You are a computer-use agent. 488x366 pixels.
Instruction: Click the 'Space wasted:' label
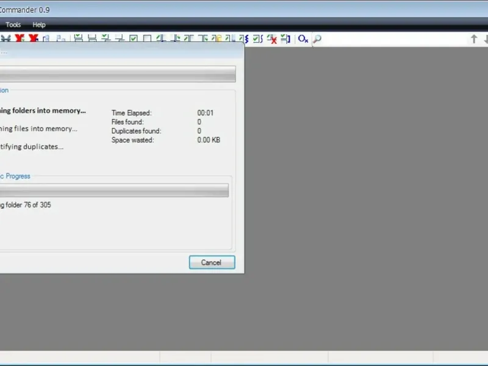click(132, 140)
